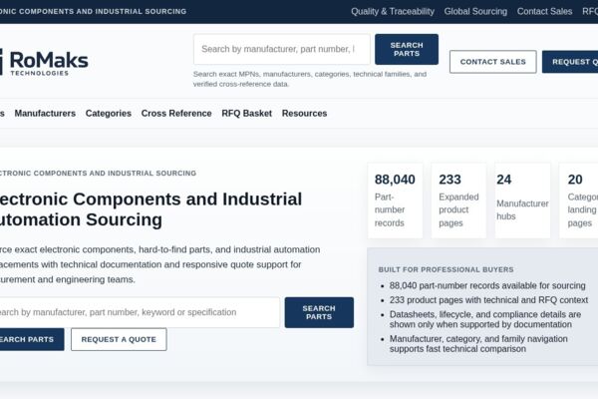Click bullet '233 product pages with technical and RFQ context'

[x=488, y=300]
